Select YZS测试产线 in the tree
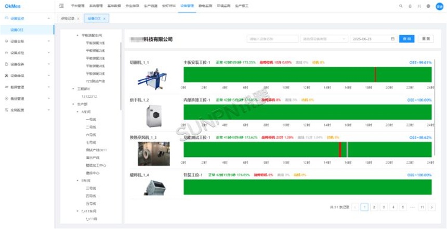This screenshot has height=229, width=447. coord(95,81)
